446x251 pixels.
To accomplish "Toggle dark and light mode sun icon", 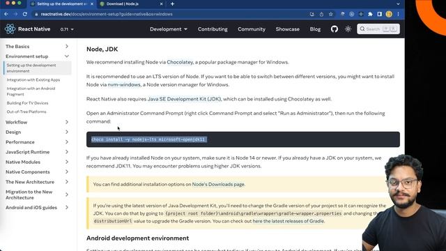I will pyautogui.click(x=348, y=29).
